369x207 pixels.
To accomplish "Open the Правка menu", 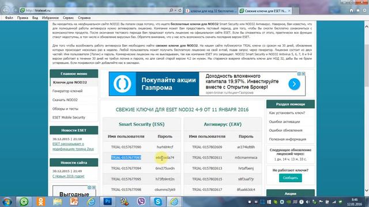I will tap(22, 18).
